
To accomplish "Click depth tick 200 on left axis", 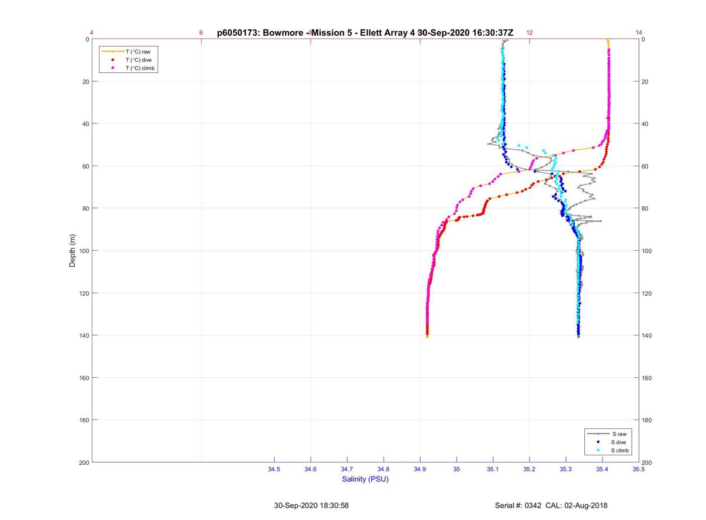I will pos(83,462).
